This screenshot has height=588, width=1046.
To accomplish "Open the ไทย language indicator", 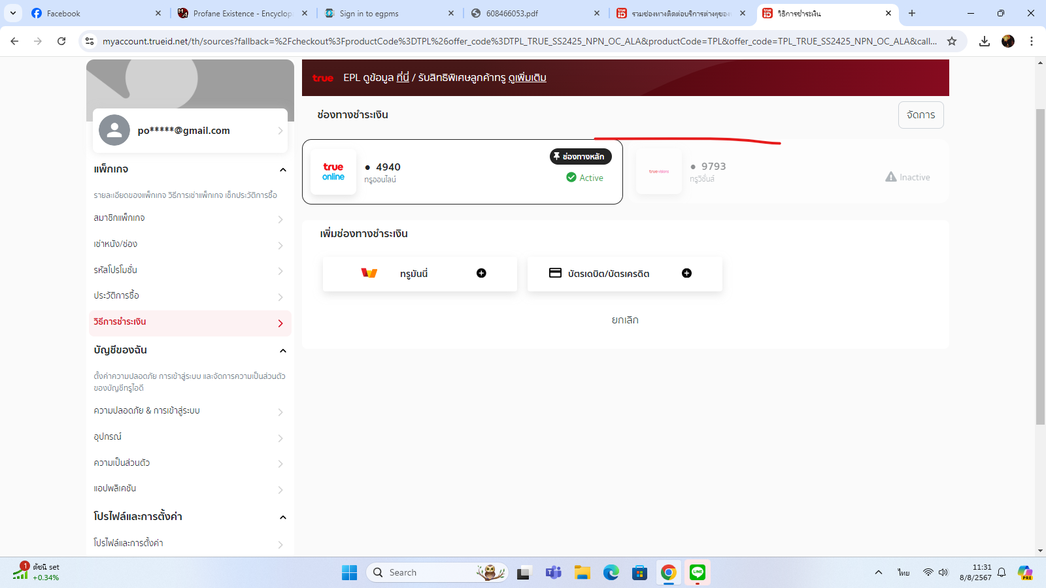I will tap(903, 572).
